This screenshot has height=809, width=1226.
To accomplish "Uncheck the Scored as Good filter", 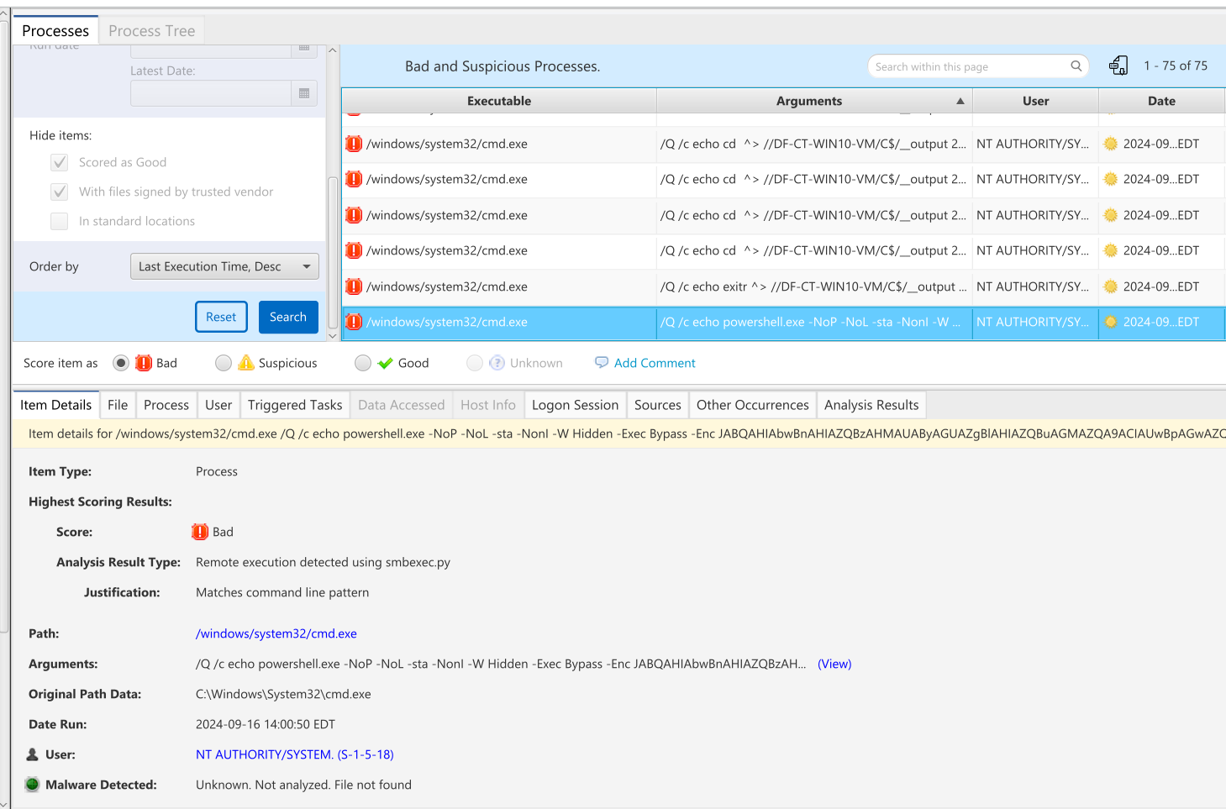I will (x=59, y=162).
